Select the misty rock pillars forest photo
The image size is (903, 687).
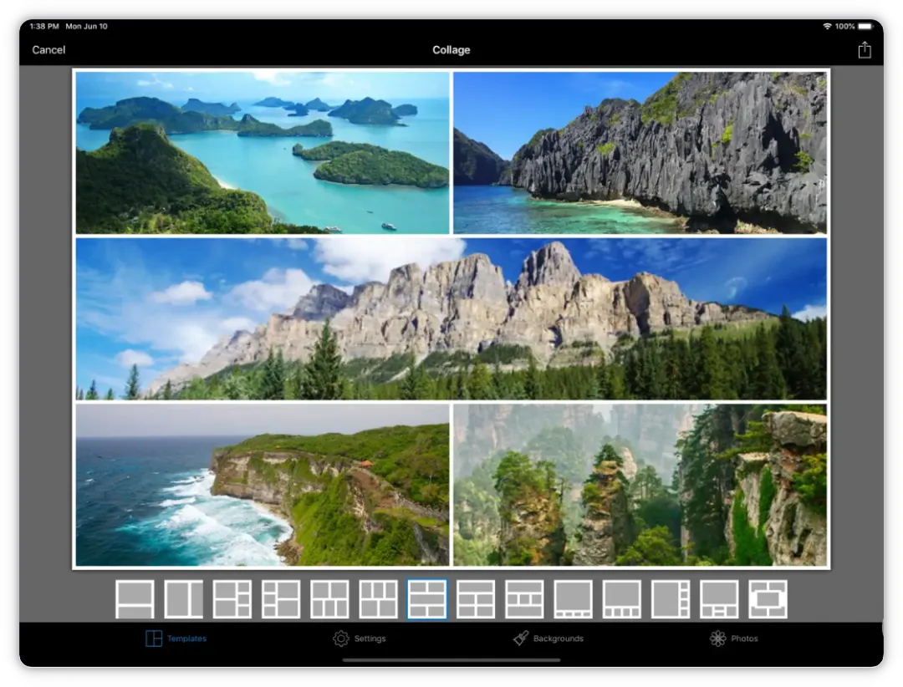[640, 485]
